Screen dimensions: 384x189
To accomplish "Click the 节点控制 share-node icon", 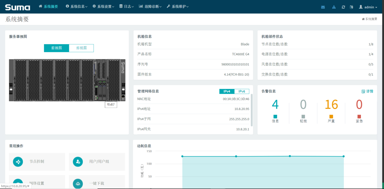I will [x=18, y=162].
